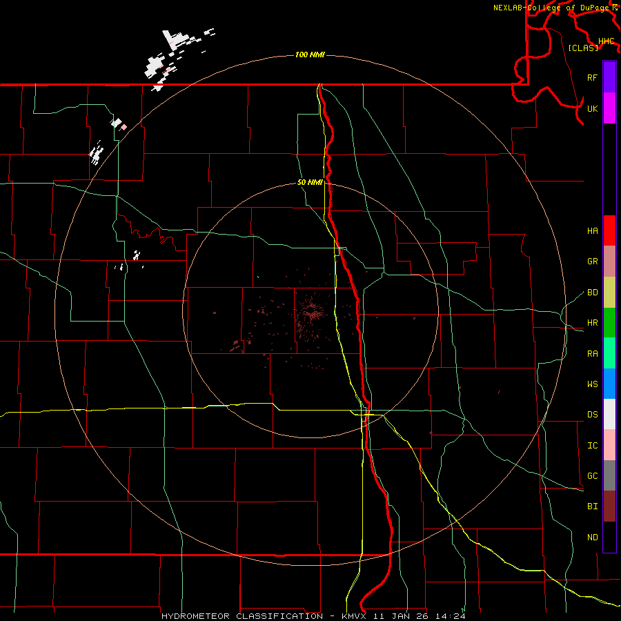Click the HA red legend swatch
The height and width of the screenshot is (621, 621).
click(609, 230)
